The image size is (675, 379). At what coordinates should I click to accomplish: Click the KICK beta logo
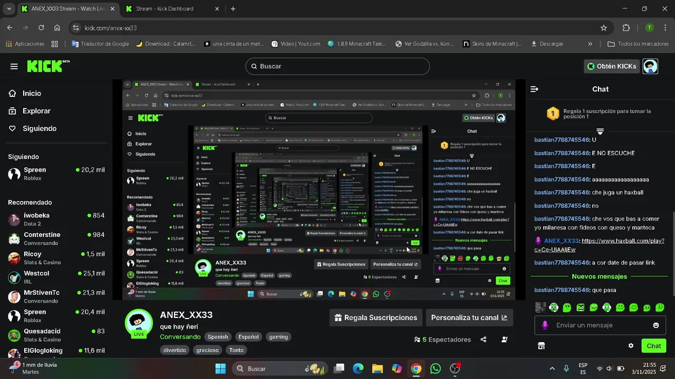[48, 66]
